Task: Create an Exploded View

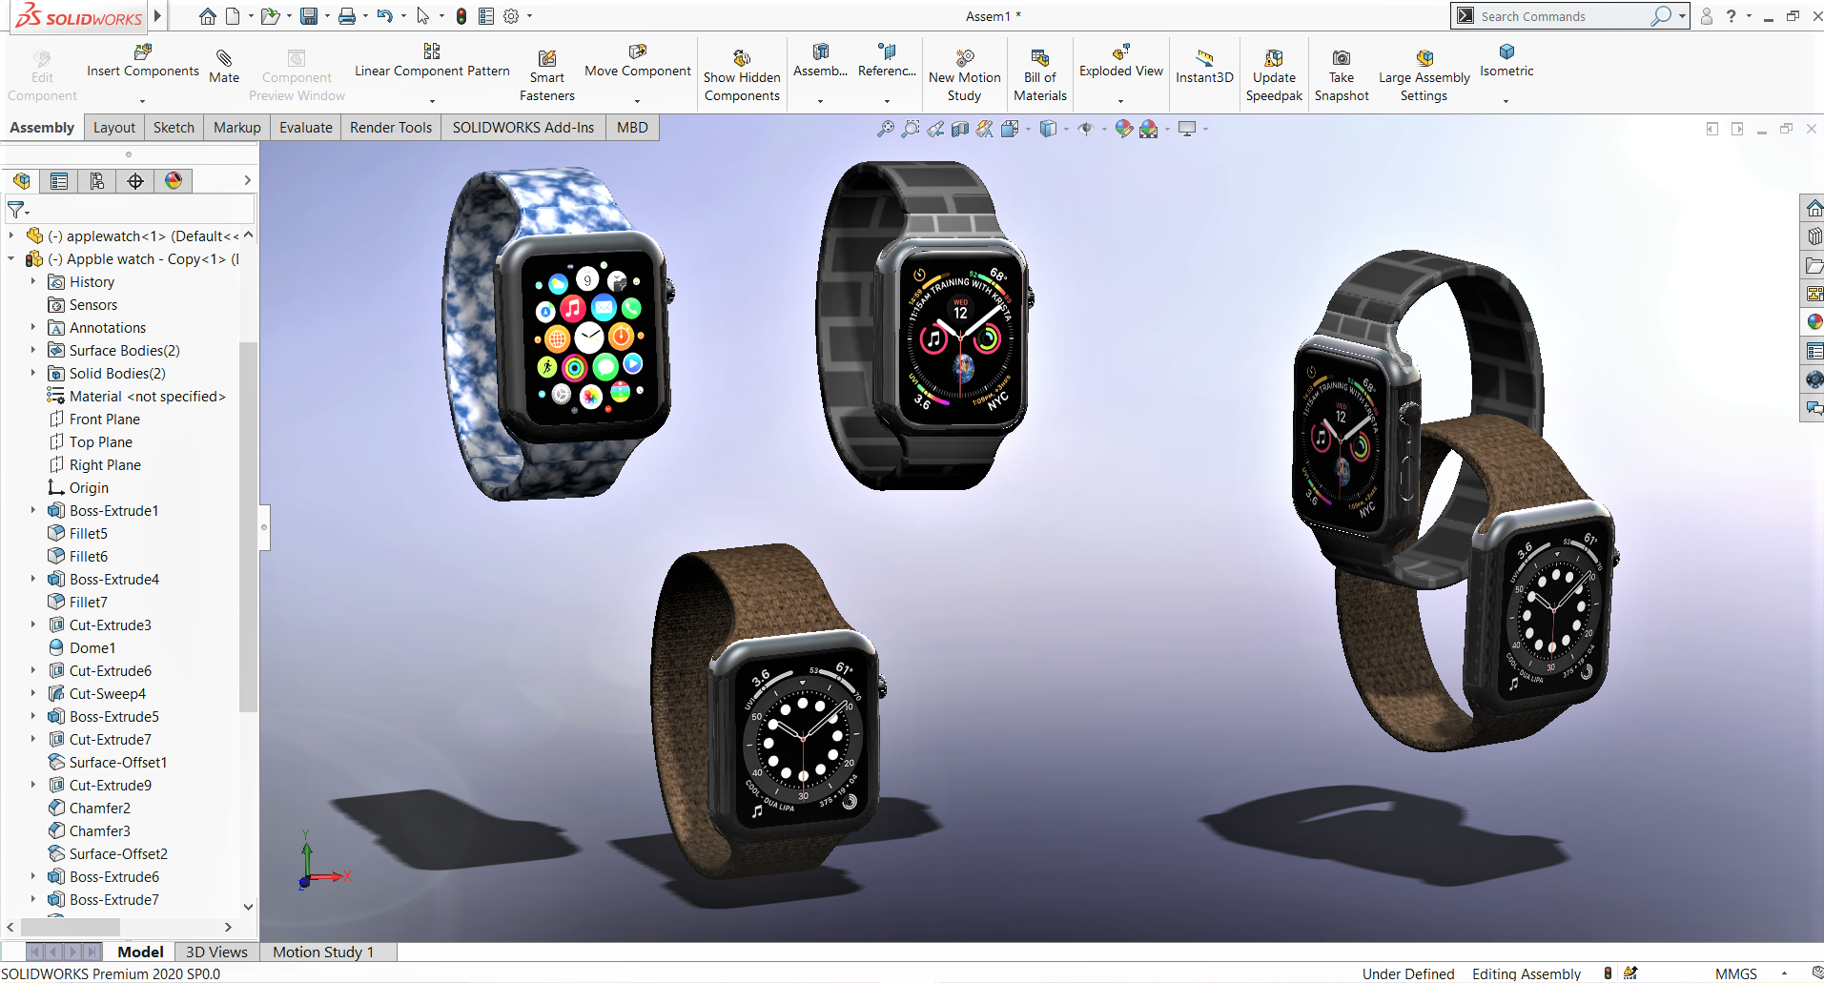Action: click(1121, 61)
